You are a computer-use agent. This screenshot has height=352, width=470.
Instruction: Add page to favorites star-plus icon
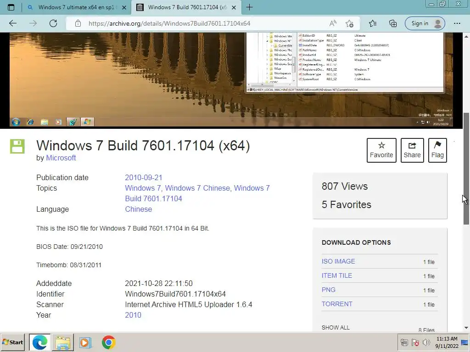click(x=349, y=23)
